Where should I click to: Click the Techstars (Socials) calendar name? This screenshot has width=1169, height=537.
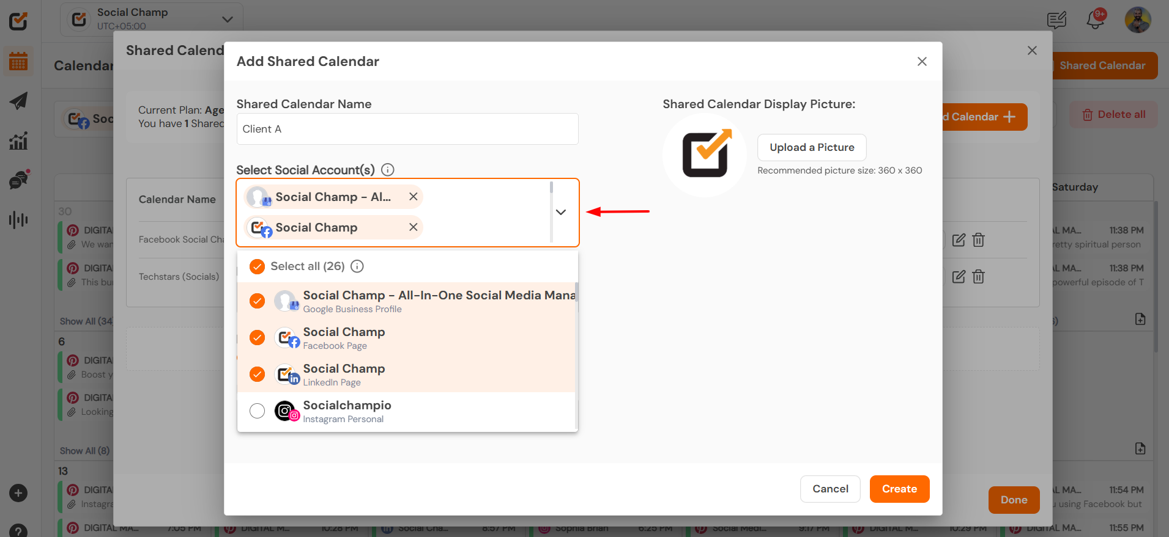(179, 277)
